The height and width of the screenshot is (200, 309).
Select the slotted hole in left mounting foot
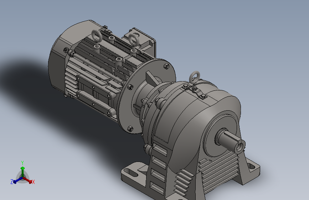click(x=131, y=173)
